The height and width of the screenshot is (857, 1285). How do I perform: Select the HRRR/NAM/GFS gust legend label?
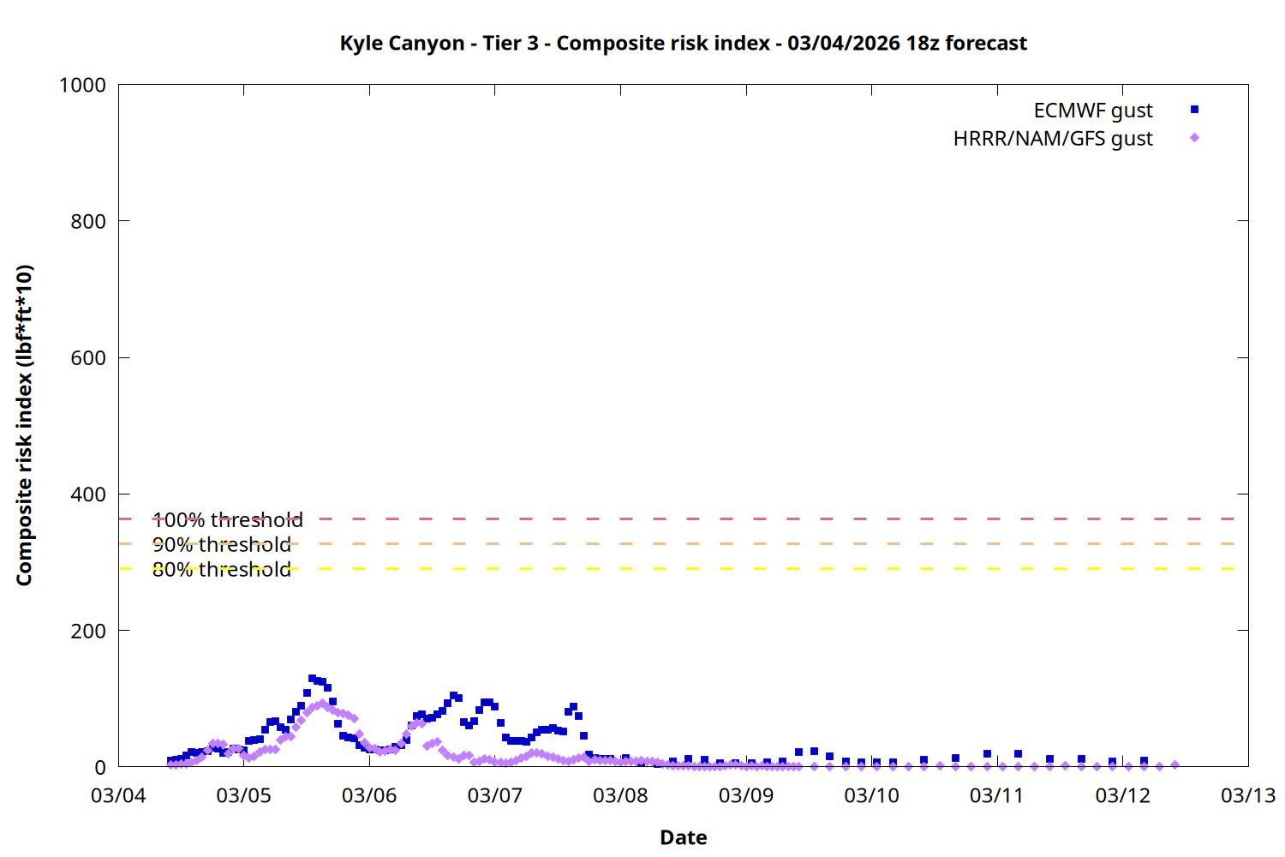tap(1052, 139)
